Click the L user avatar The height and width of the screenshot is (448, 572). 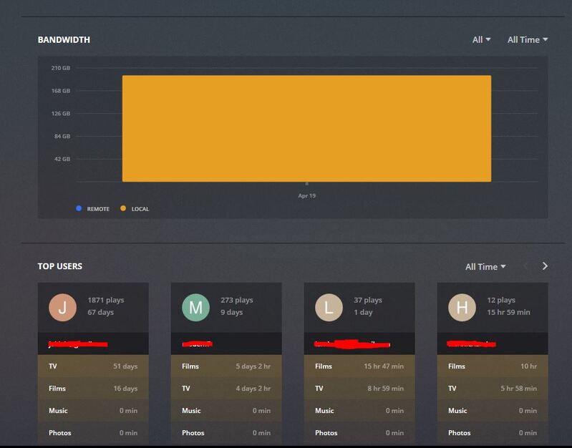coord(329,308)
